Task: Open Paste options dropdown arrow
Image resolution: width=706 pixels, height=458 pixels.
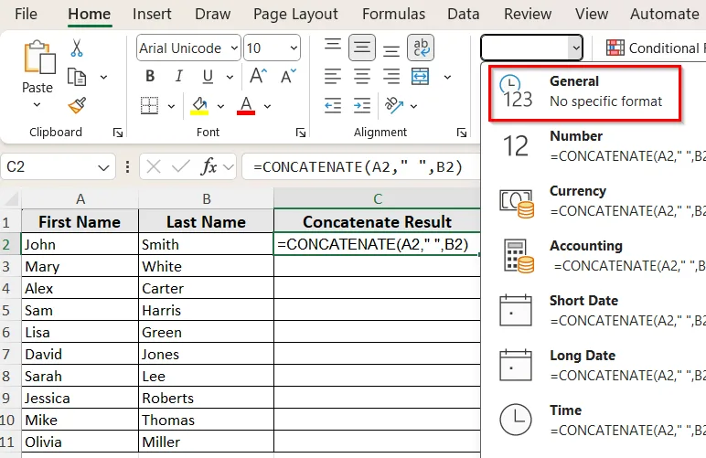Action: [37, 105]
